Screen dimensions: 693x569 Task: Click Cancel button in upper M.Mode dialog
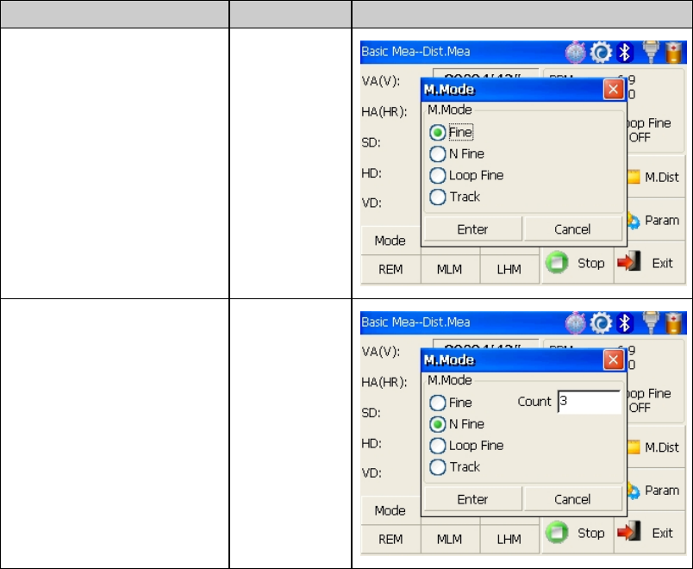573,229
